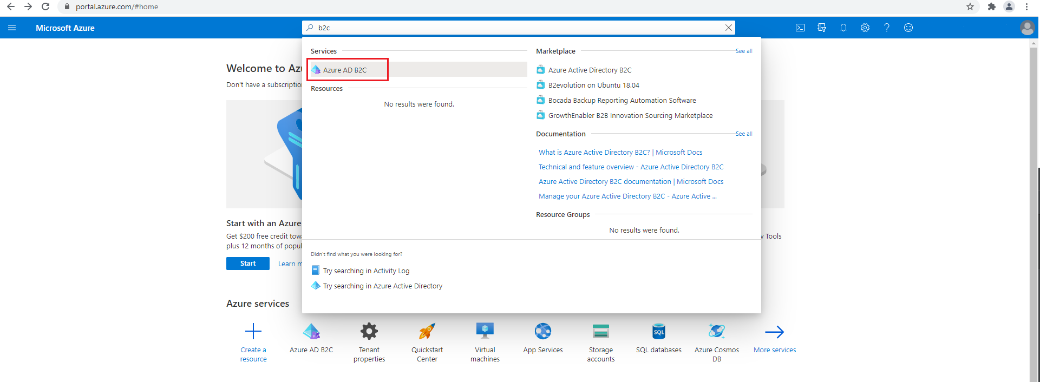Screen dimensions: 1040x382
Task: Open the SQL databases service icon
Action: (x=658, y=331)
